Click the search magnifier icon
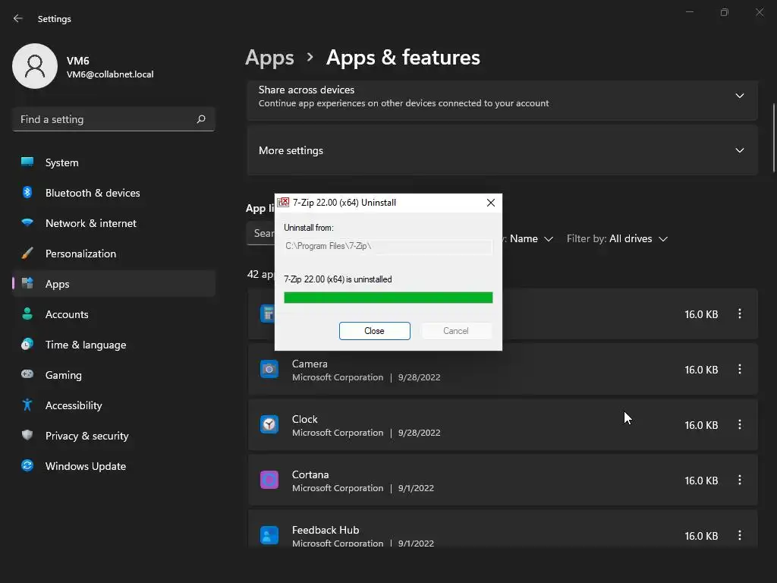Viewport: 777px width, 583px height. point(201,119)
